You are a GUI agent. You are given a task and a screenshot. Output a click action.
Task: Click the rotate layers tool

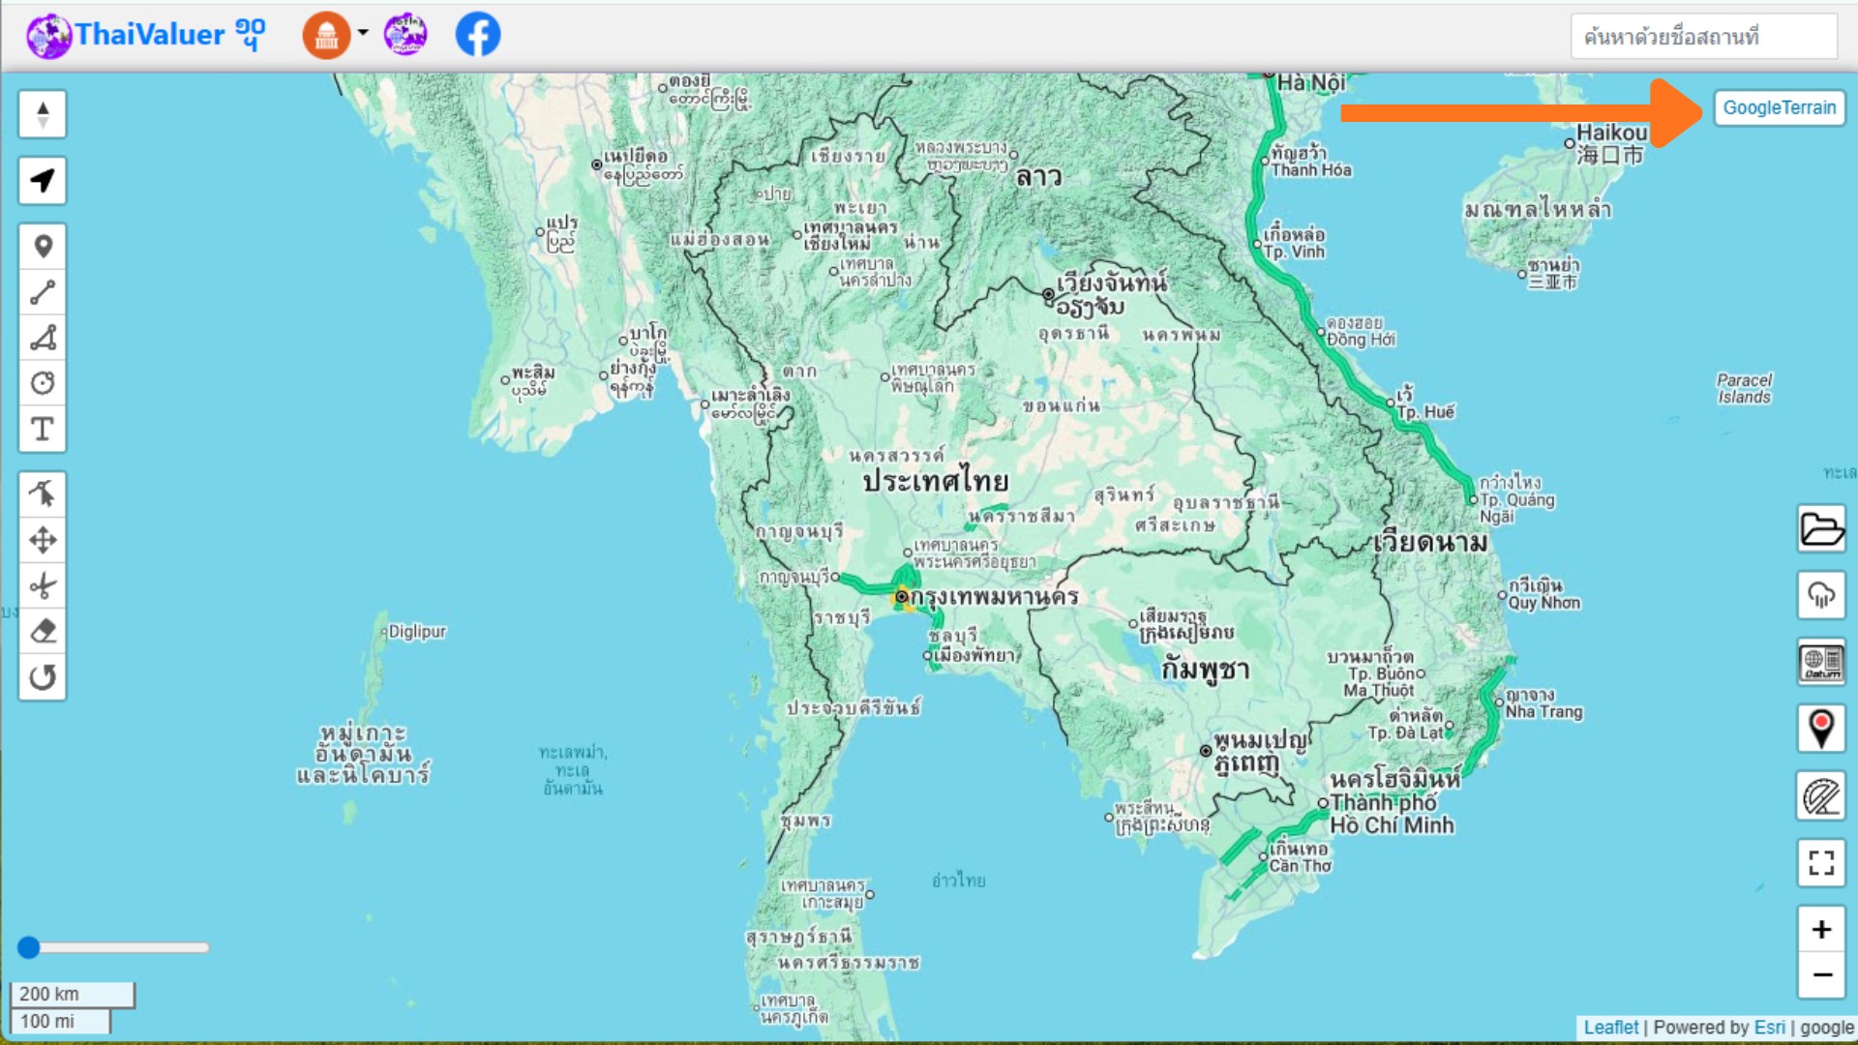coord(43,677)
